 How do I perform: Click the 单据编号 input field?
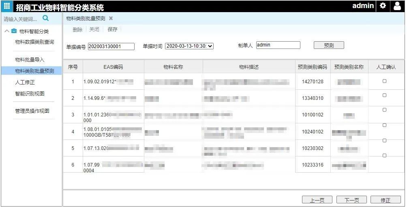[x=111, y=46]
